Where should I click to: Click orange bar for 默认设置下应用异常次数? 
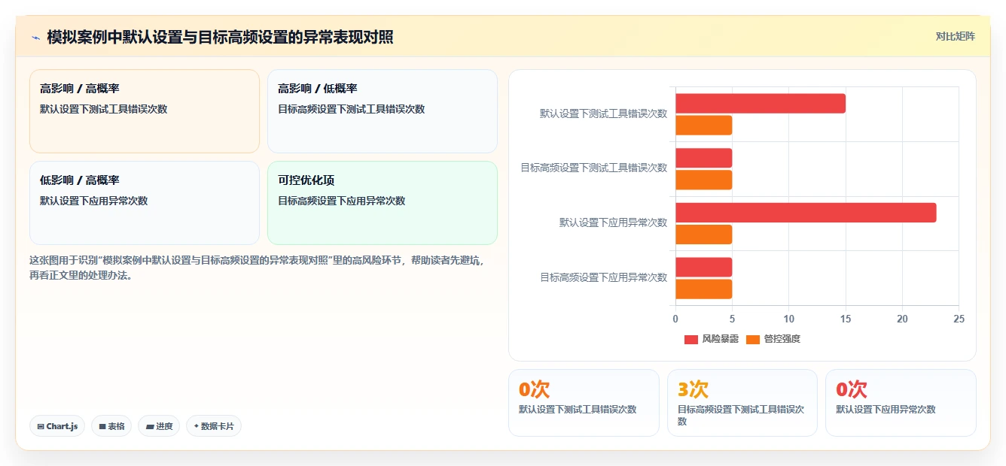[x=703, y=235]
